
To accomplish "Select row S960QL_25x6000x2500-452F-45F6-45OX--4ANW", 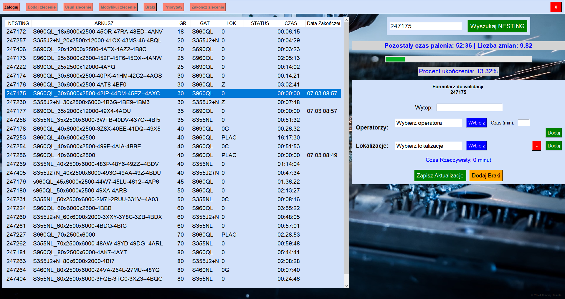I will pyautogui.click(x=173, y=58).
